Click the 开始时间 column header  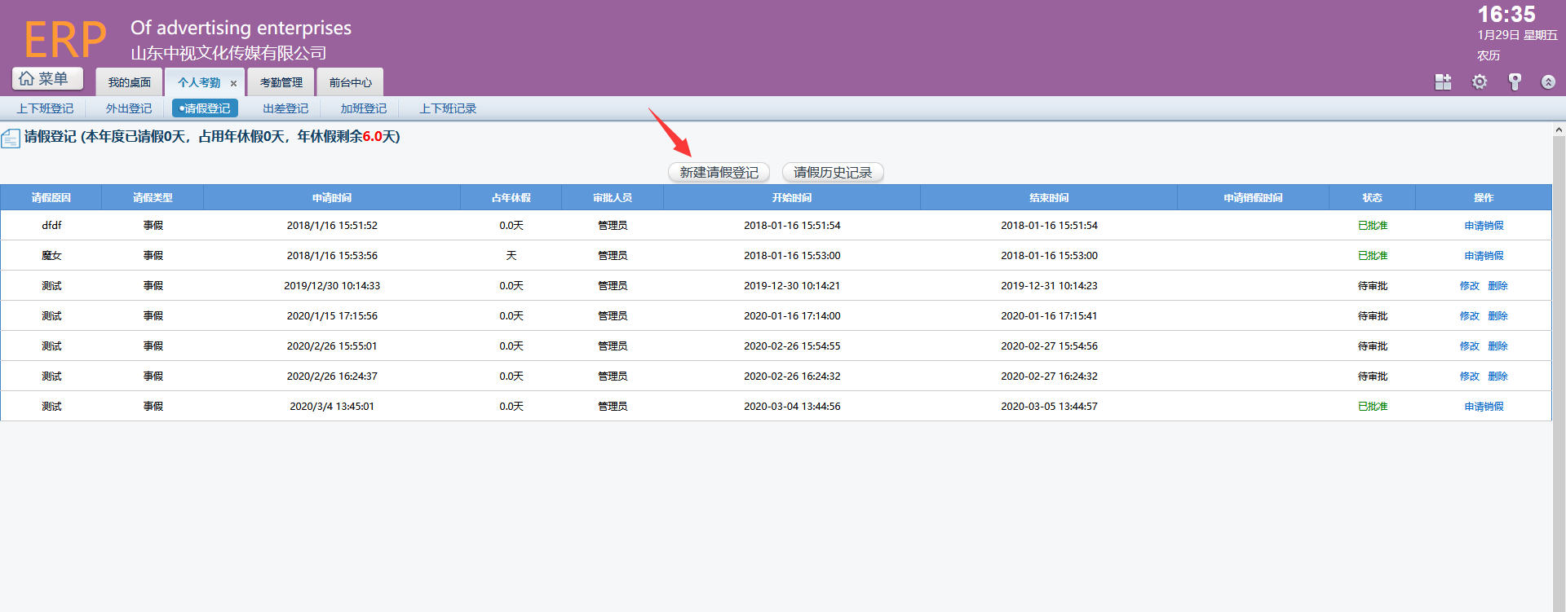pyautogui.click(x=792, y=198)
